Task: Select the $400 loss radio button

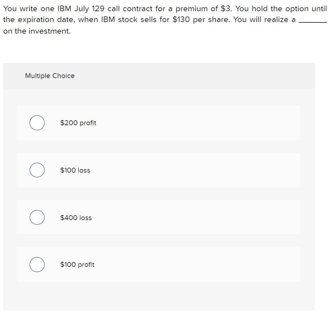Action: click(x=37, y=217)
